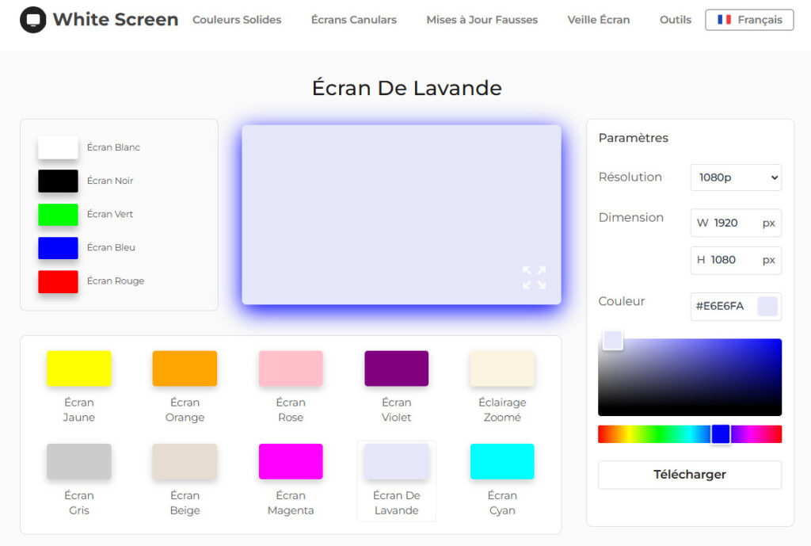Viewport: 811px width, 546px height.
Task: Open the Couleurs Solides menu
Action: tap(237, 20)
